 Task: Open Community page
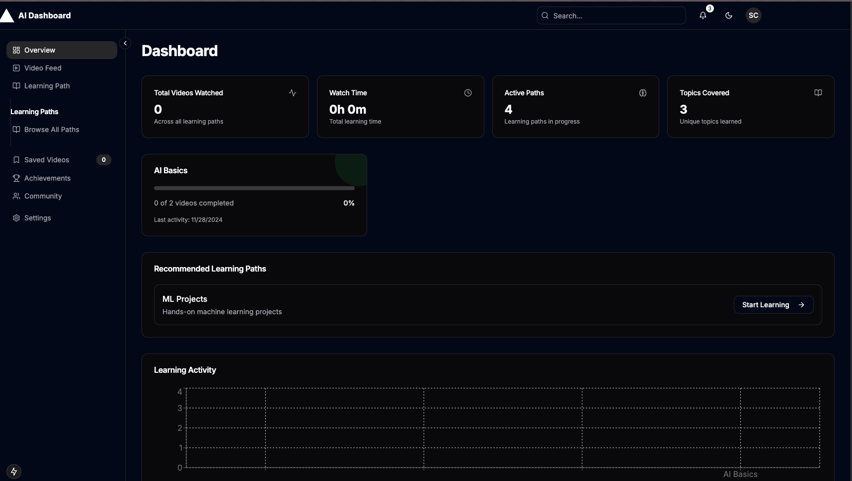click(62, 196)
